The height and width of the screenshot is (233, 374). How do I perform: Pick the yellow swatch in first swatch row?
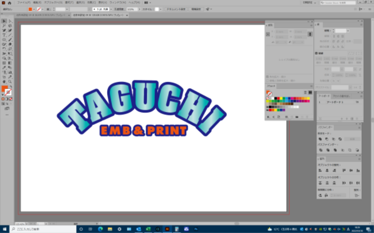pos(281,99)
